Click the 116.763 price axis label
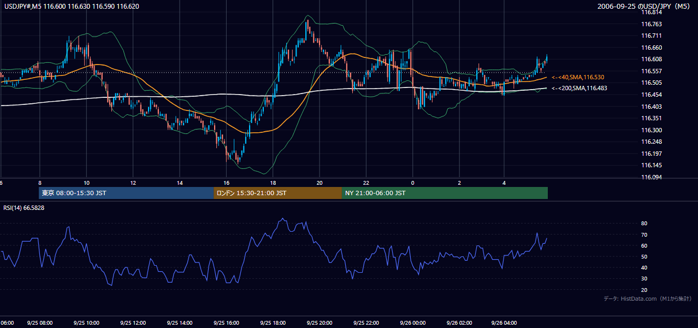The width and height of the screenshot is (698, 328). tap(651, 24)
